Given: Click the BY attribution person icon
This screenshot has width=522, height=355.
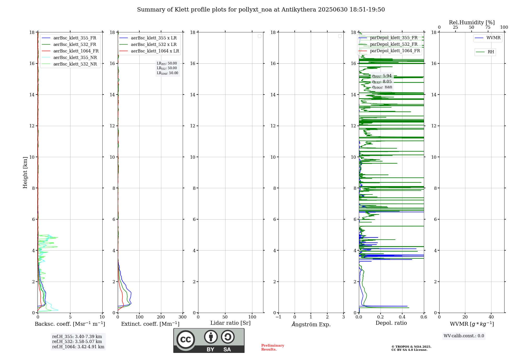Looking at the screenshot, I should (x=211, y=337).
